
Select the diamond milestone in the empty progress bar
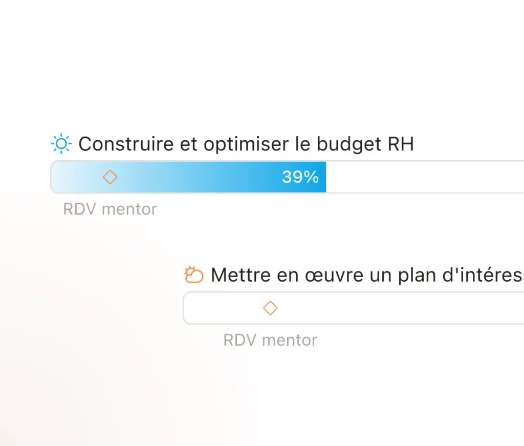(270, 308)
